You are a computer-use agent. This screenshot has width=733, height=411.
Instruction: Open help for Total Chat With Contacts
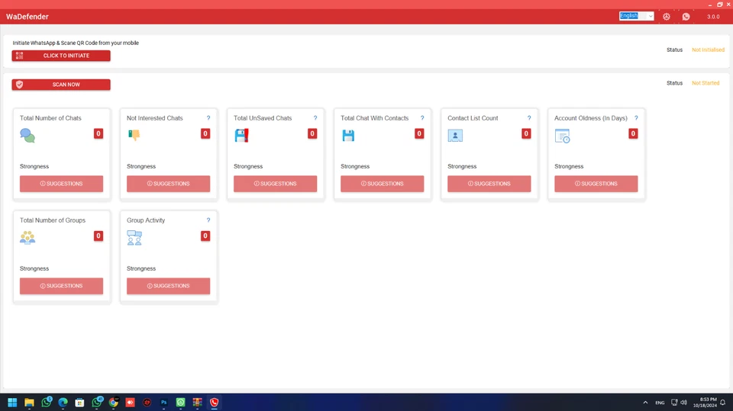point(422,118)
